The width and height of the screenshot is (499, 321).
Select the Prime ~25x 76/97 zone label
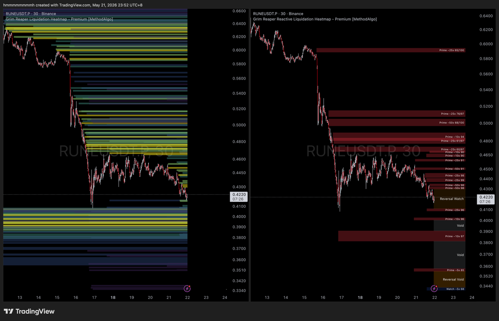point(452,114)
